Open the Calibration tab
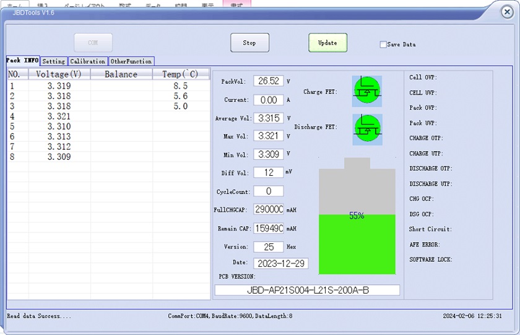The width and height of the screenshot is (520, 335). 88,61
